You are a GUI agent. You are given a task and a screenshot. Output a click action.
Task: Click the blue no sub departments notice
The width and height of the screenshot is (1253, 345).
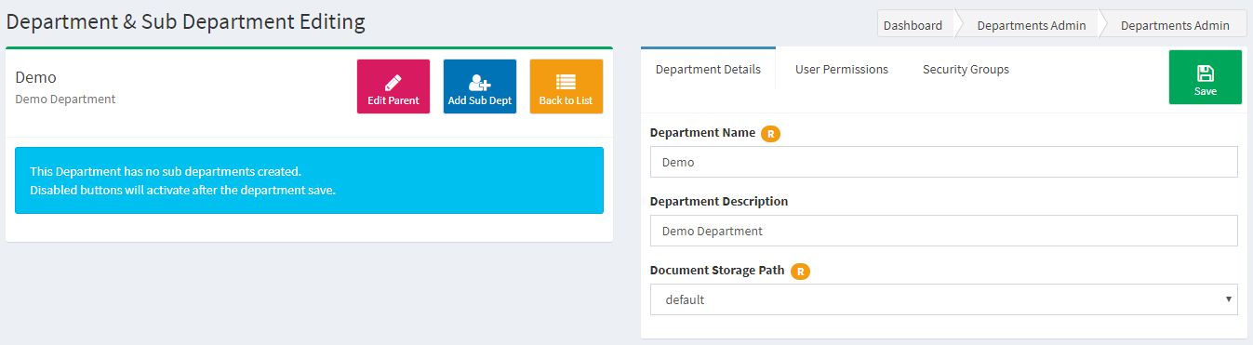tap(309, 180)
